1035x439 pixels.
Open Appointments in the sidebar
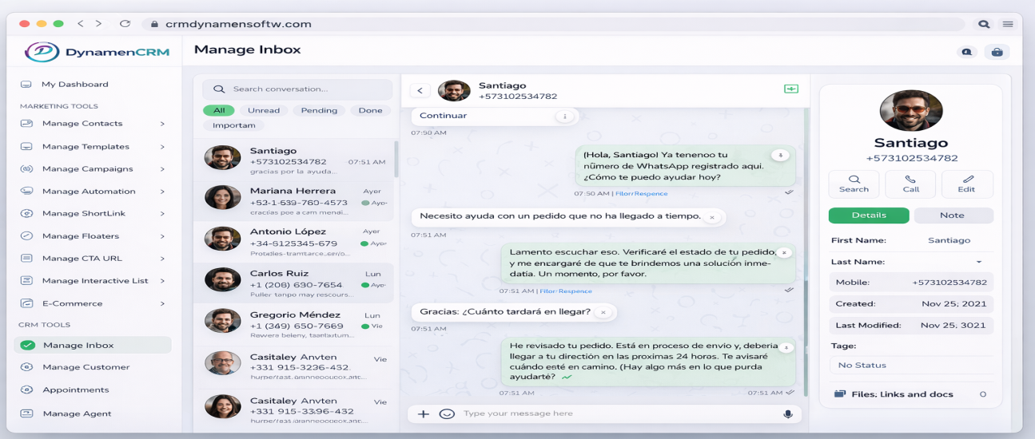click(x=75, y=390)
